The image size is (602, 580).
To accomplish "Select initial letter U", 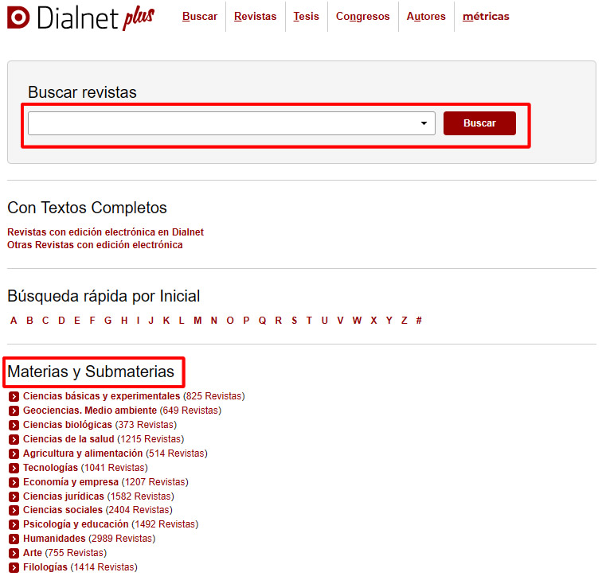I will (324, 321).
